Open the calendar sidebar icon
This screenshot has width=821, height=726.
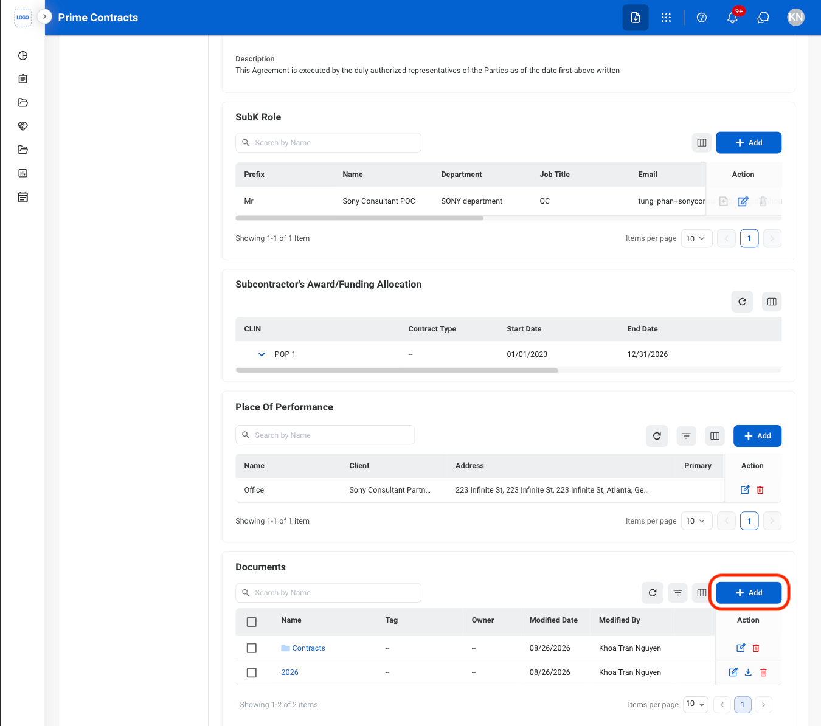[x=23, y=197]
